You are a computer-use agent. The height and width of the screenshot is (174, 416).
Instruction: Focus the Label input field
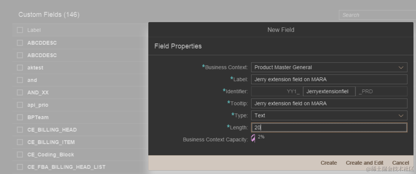pyautogui.click(x=329, y=79)
